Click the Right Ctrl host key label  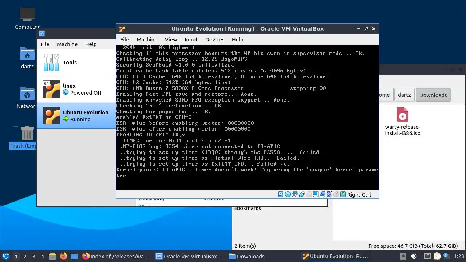[x=359, y=195]
